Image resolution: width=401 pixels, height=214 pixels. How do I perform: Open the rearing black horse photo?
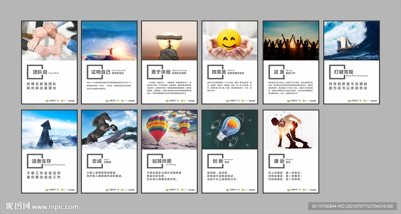[x=109, y=130]
